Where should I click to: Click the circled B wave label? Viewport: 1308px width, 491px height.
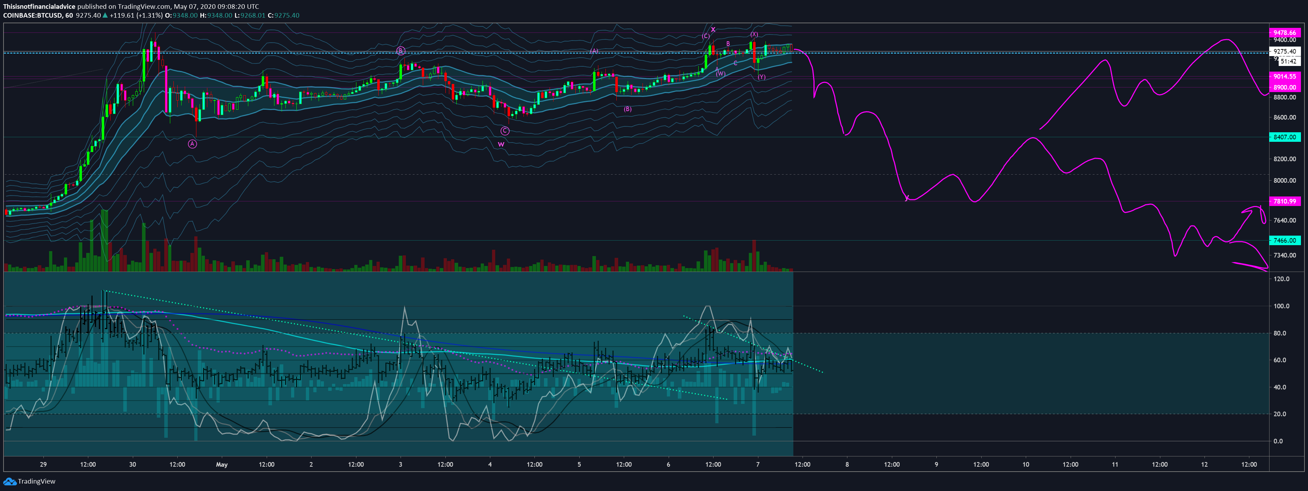(401, 51)
